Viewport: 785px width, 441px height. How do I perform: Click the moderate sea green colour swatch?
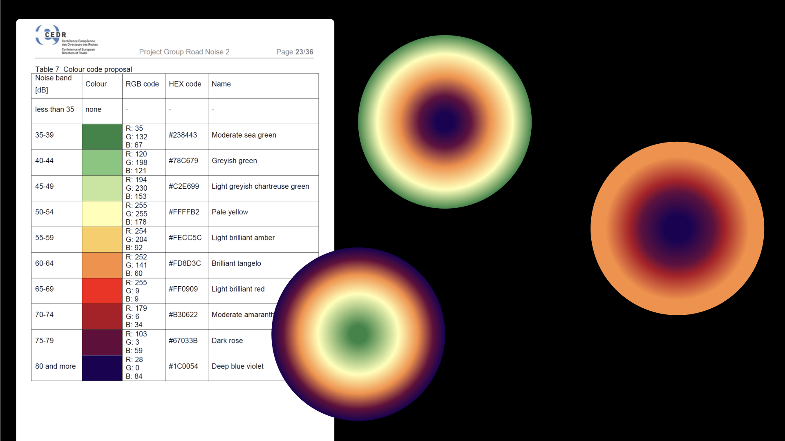click(102, 136)
